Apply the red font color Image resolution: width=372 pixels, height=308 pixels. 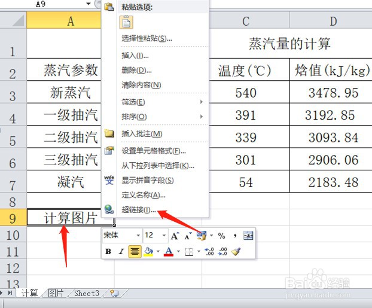pos(169,252)
